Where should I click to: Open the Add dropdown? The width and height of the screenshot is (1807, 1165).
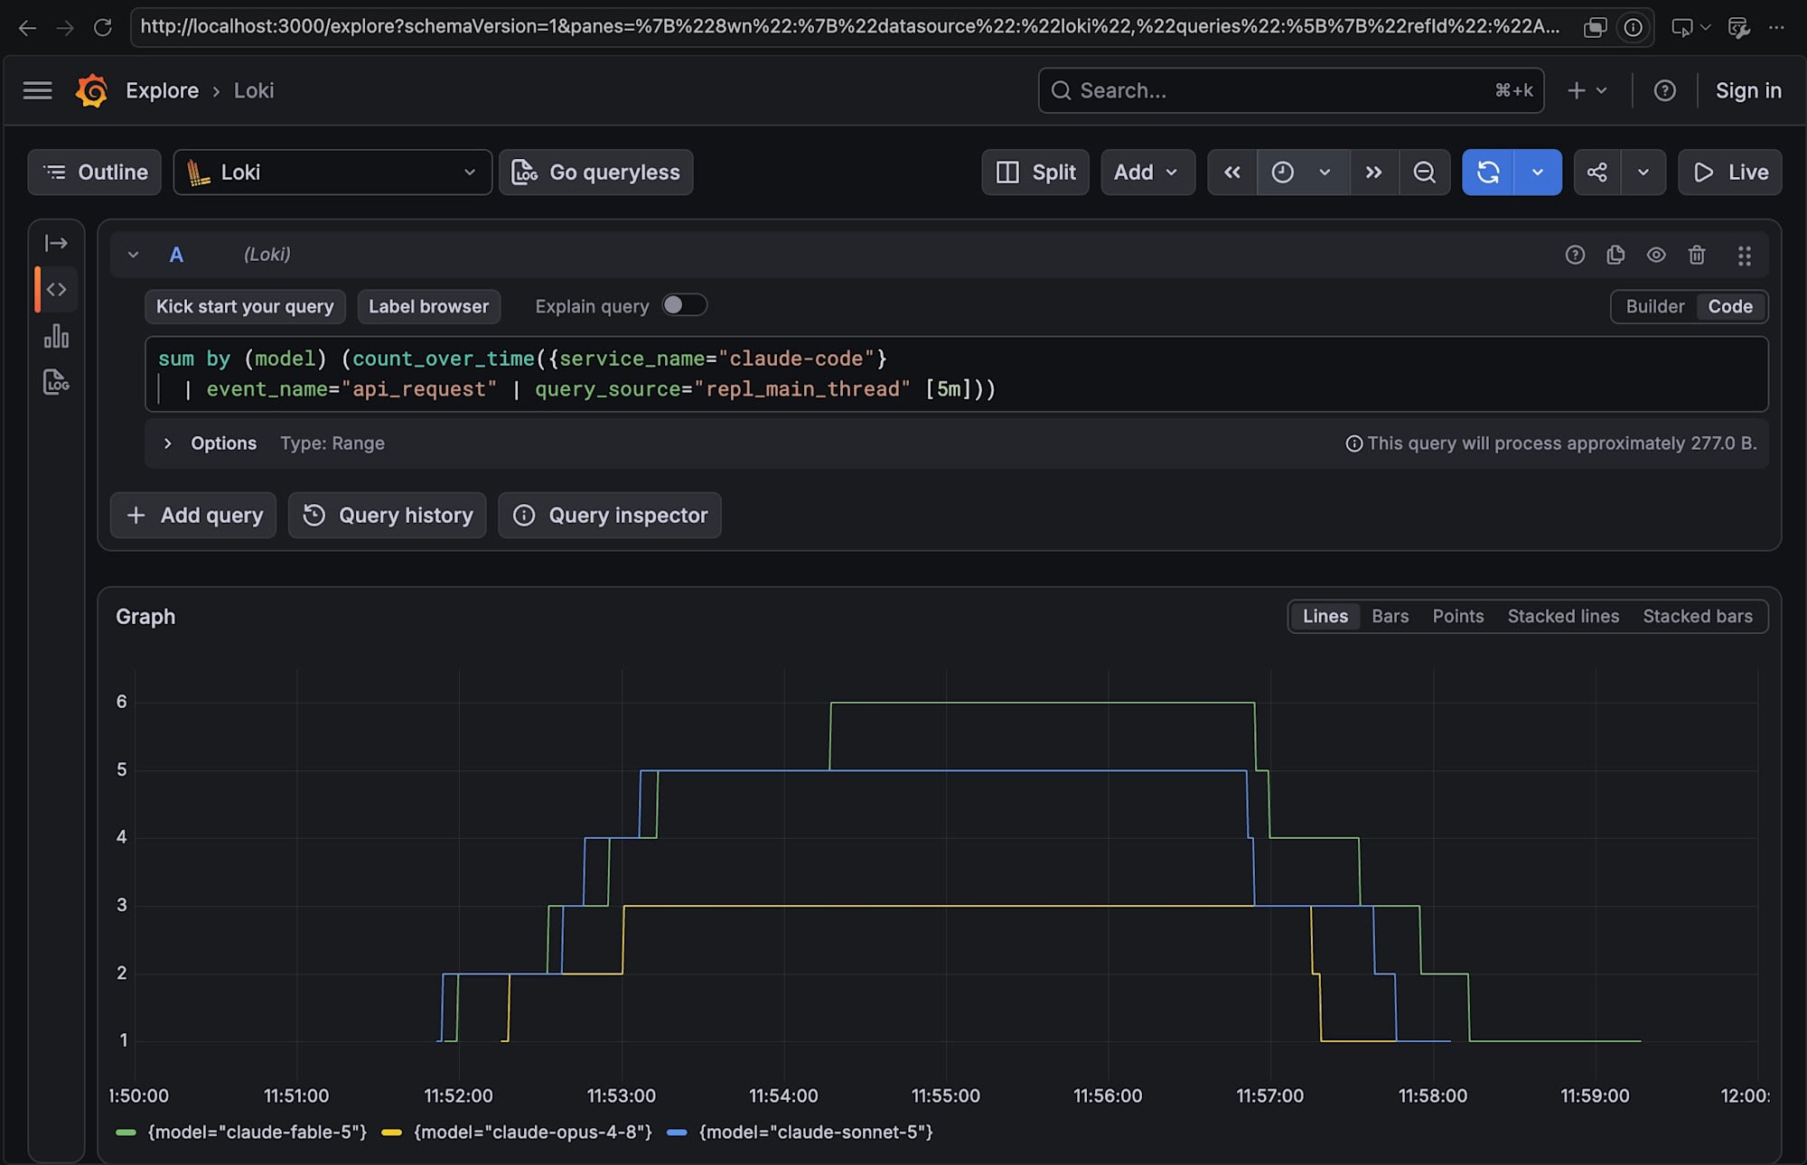[1147, 172]
